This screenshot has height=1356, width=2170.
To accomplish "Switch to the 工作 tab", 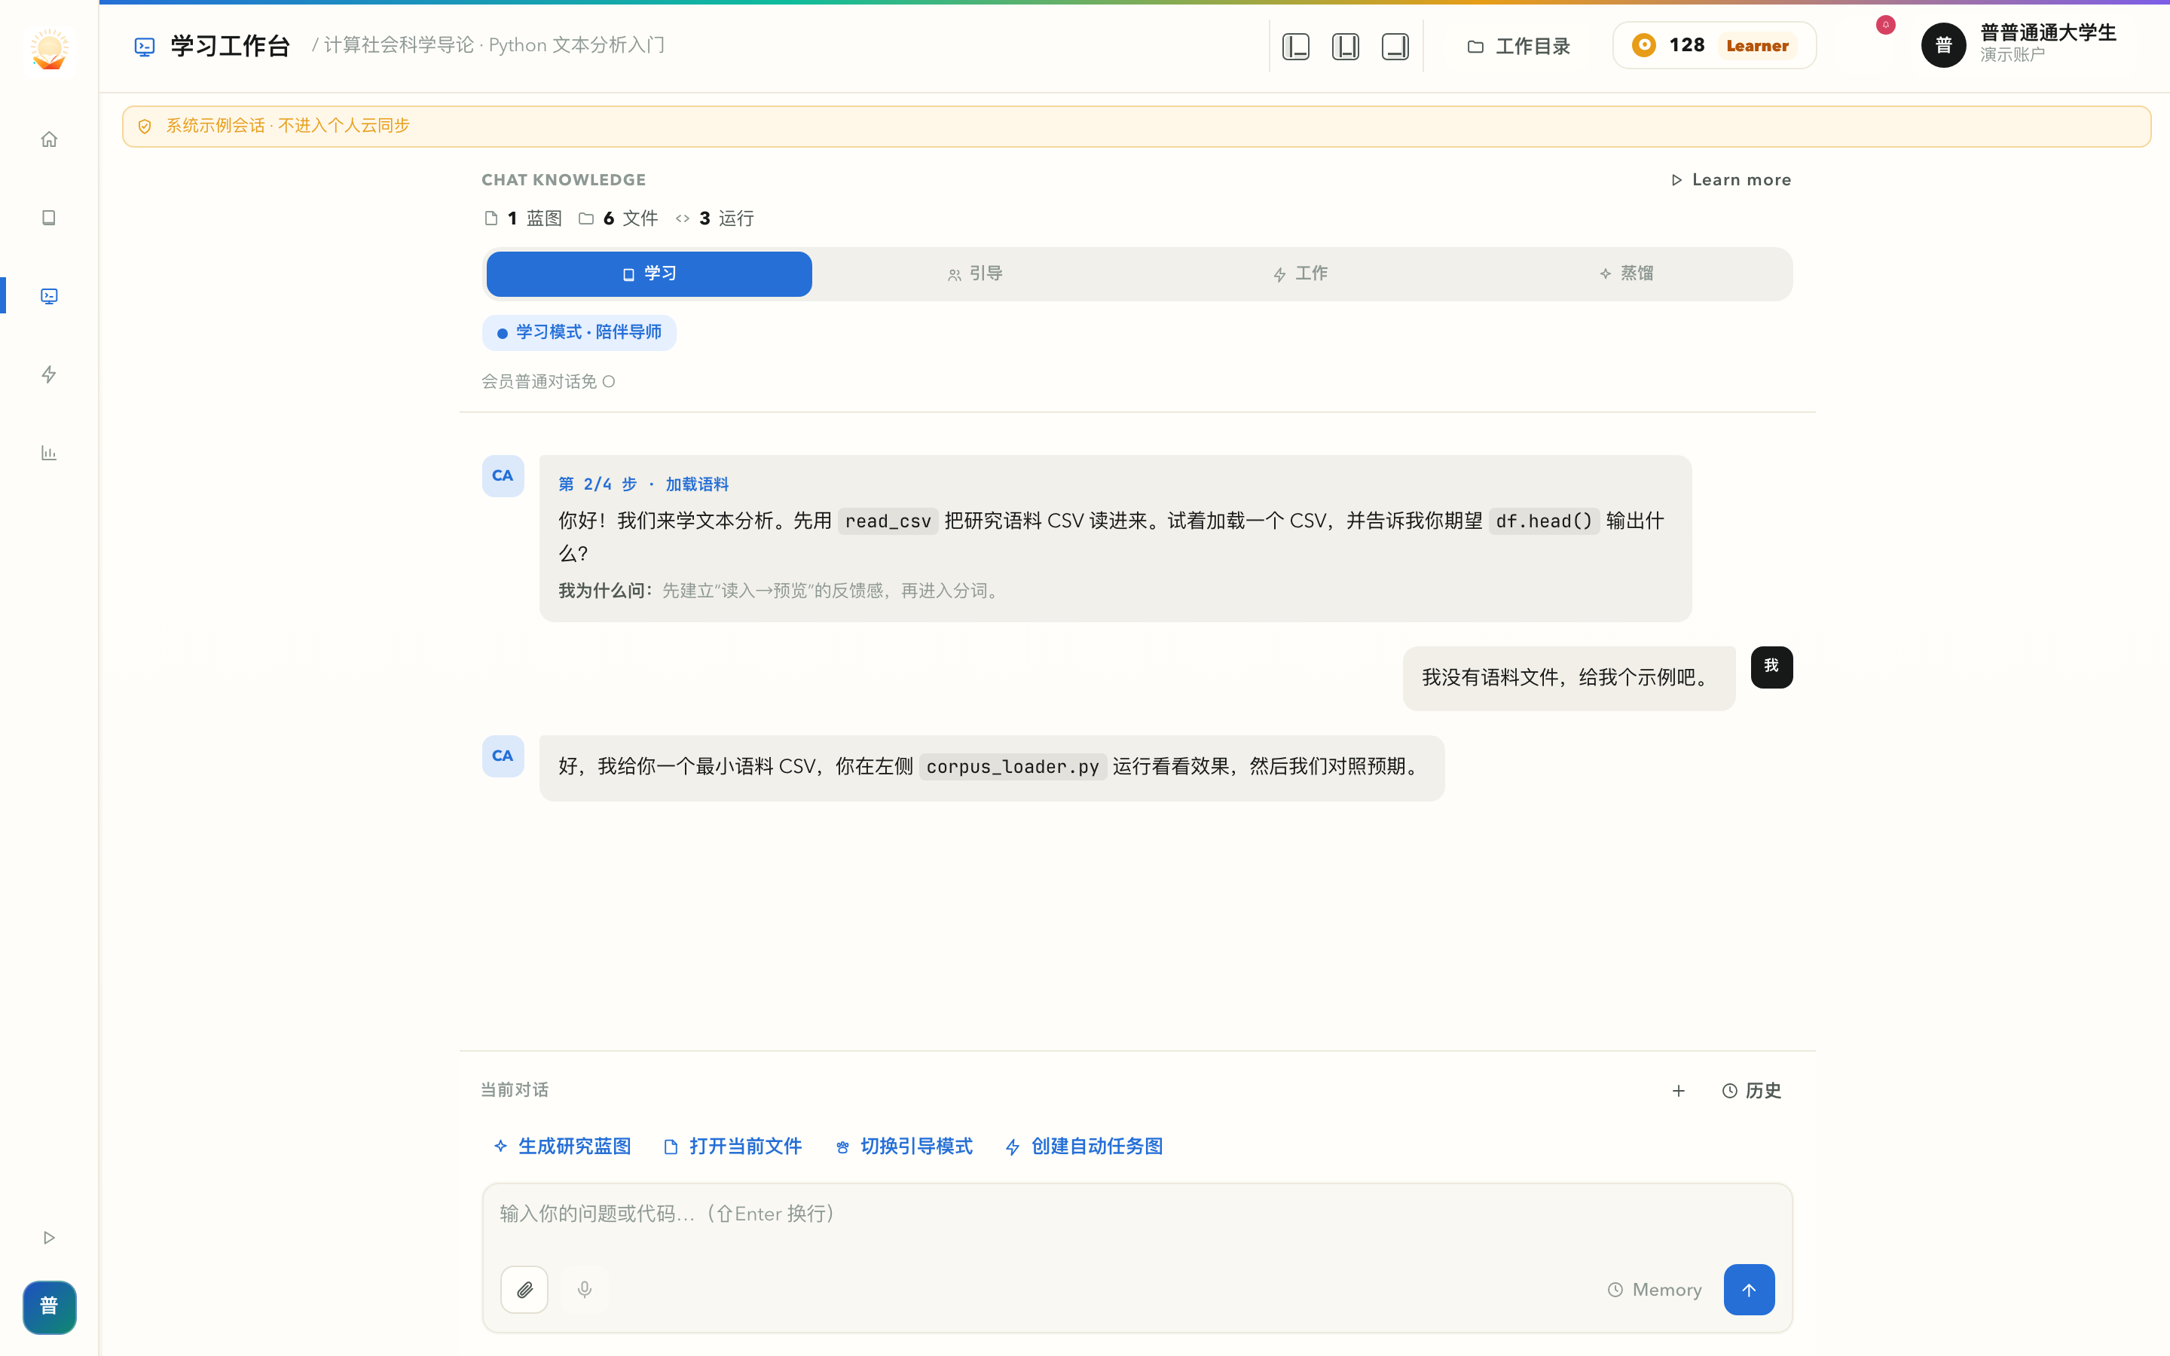I will [x=1300, y=273].
